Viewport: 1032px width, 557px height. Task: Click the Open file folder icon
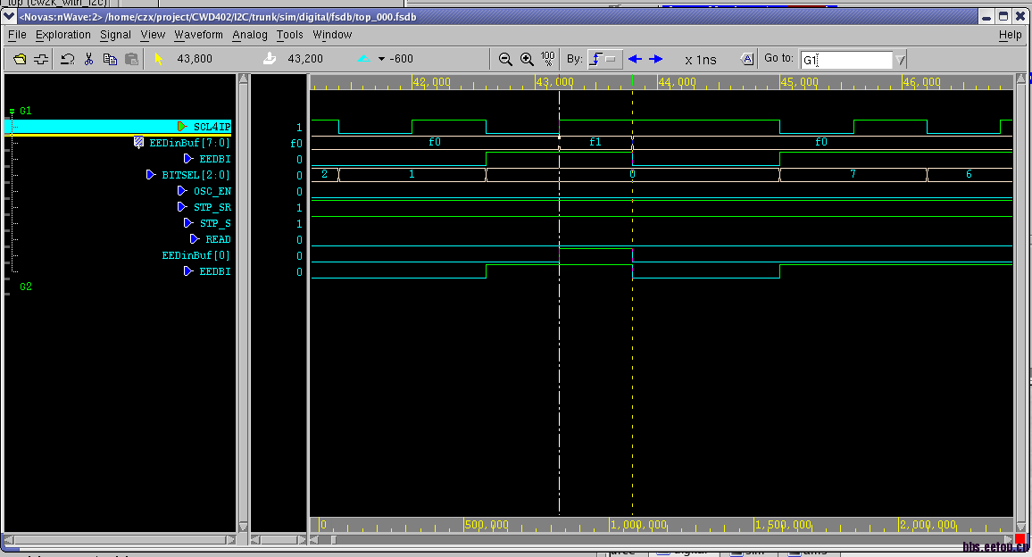(x=20, y=60)
